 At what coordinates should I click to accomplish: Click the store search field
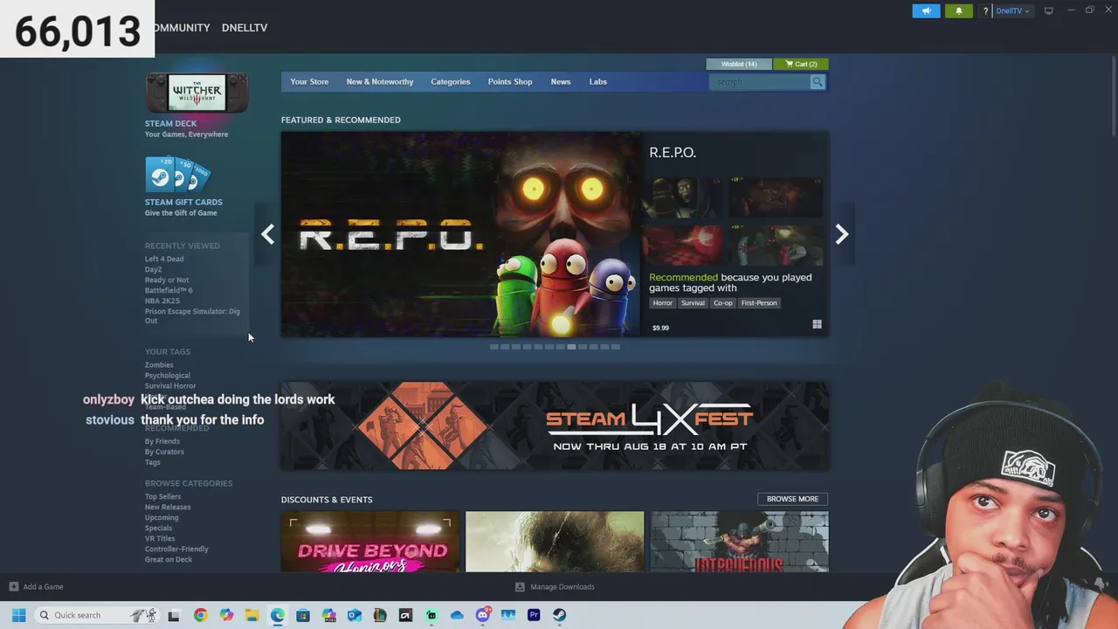pyautogui.click(x=760, y=82)
